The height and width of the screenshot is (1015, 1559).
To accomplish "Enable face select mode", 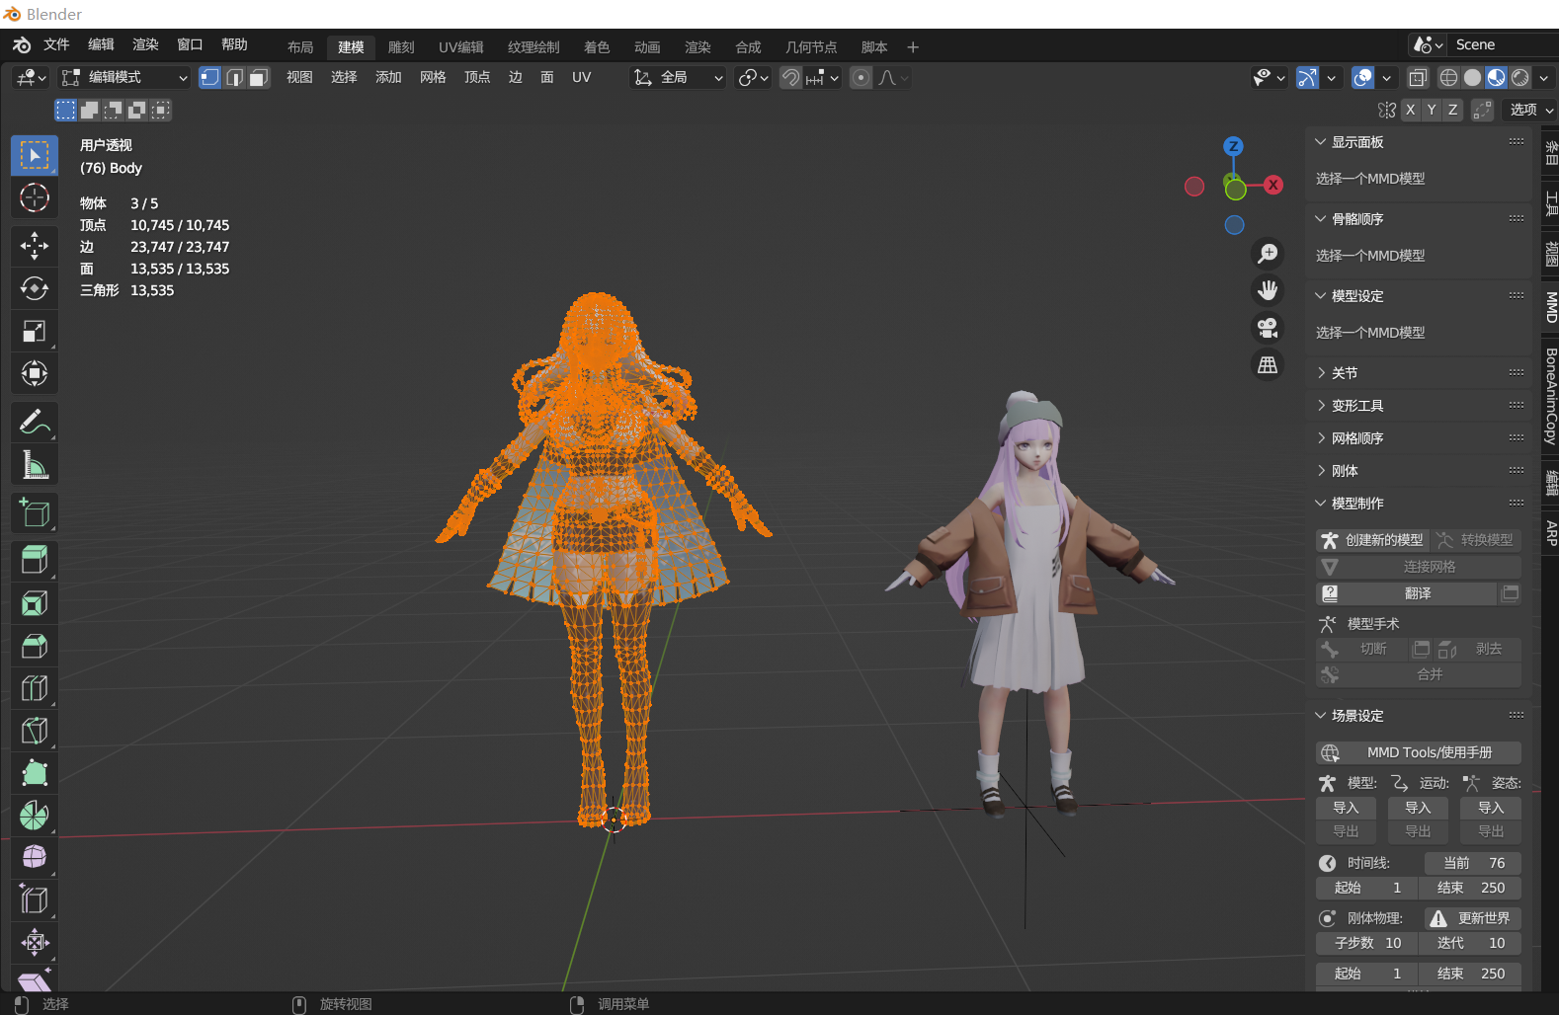I will coord(259,77).
